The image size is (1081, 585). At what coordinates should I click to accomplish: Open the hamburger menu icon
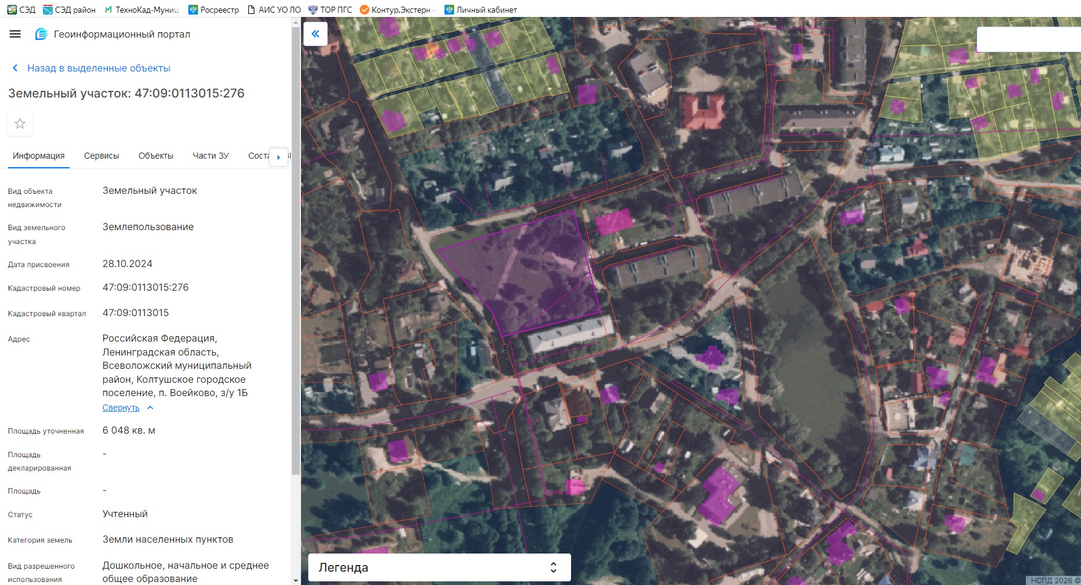click(15, 35)
